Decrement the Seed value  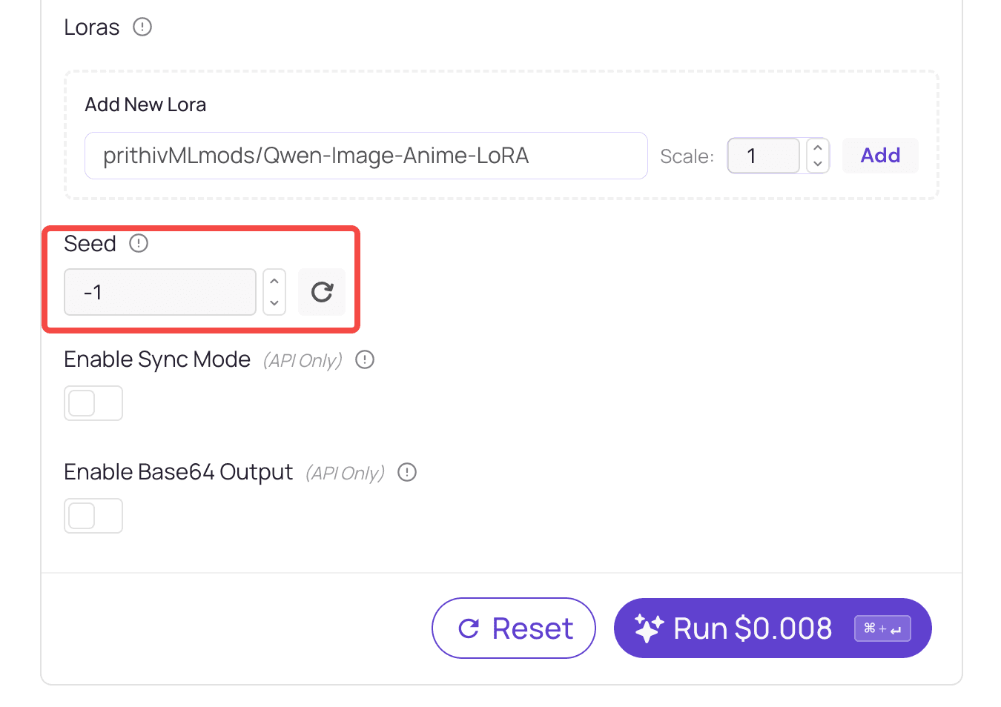pyautogui.click(x=274, y=302)
